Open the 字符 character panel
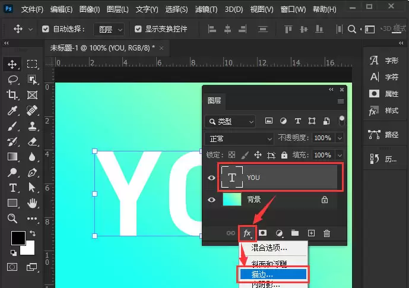Screen dimensions: 409x288 pos(384,77)
